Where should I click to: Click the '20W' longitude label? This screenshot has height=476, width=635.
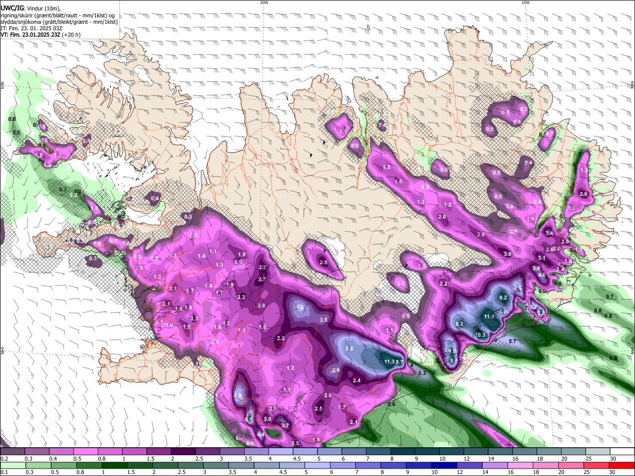264,2
